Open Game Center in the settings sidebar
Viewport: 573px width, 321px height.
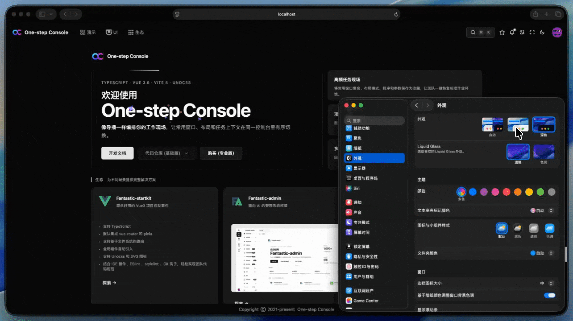[x=374, y=300]
